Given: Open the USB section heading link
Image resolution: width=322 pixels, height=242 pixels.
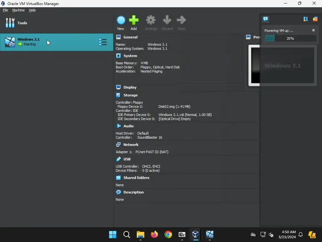Looking at the screenshot, I should point(127,159).
